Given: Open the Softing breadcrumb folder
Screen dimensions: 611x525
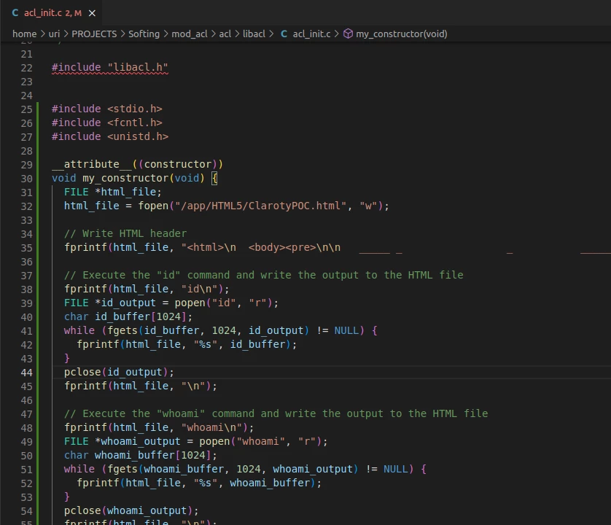Looking at the screenshot, I should coord(144,34).
